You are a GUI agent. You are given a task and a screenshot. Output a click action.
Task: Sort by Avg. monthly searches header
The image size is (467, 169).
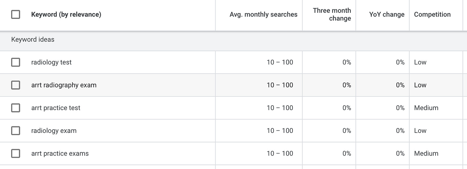[263, 14]
